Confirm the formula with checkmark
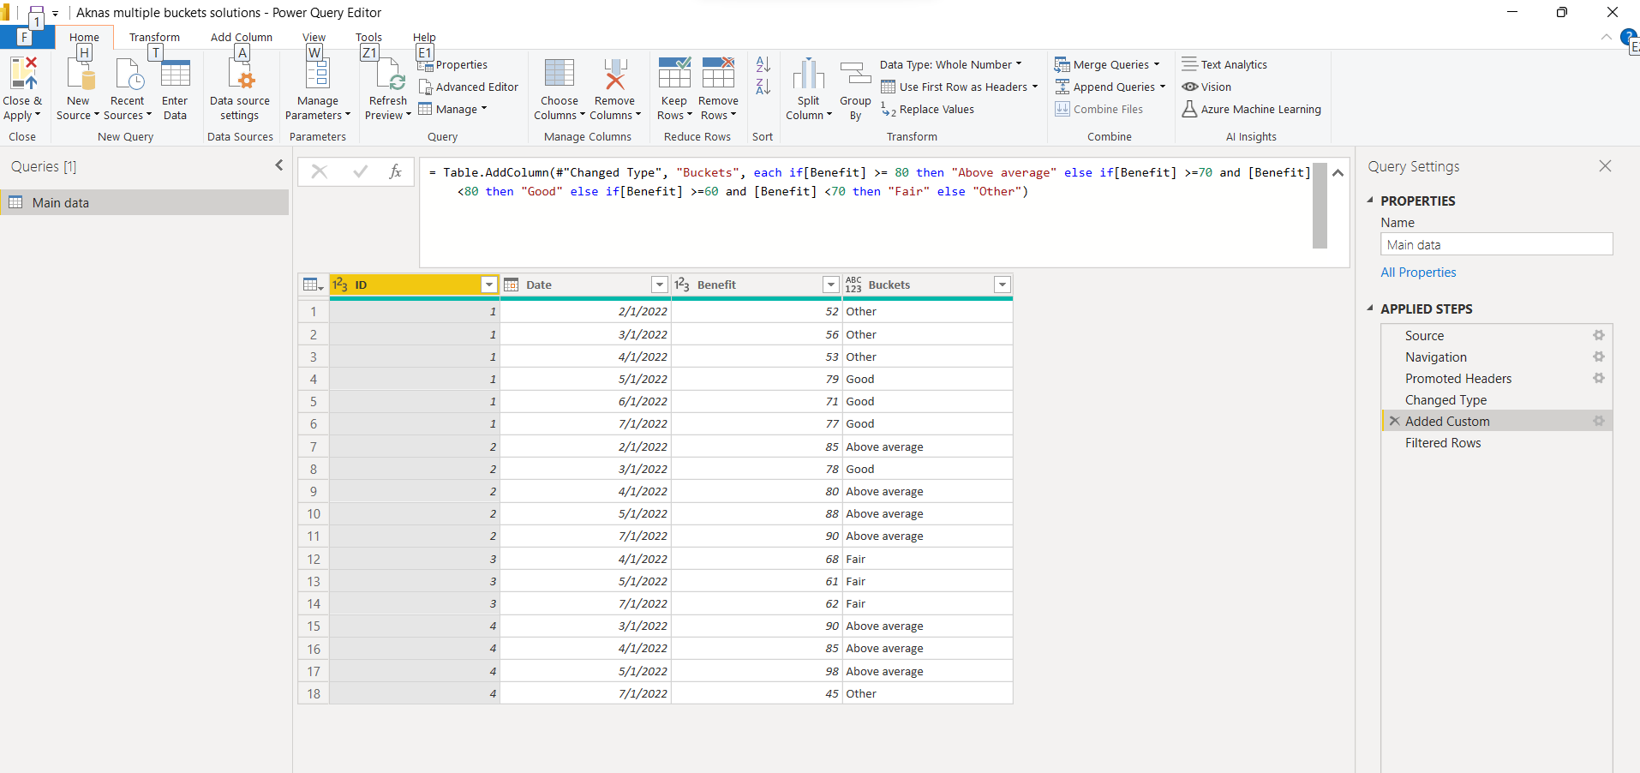The image size is (1640, 773). tap(360, 171)
